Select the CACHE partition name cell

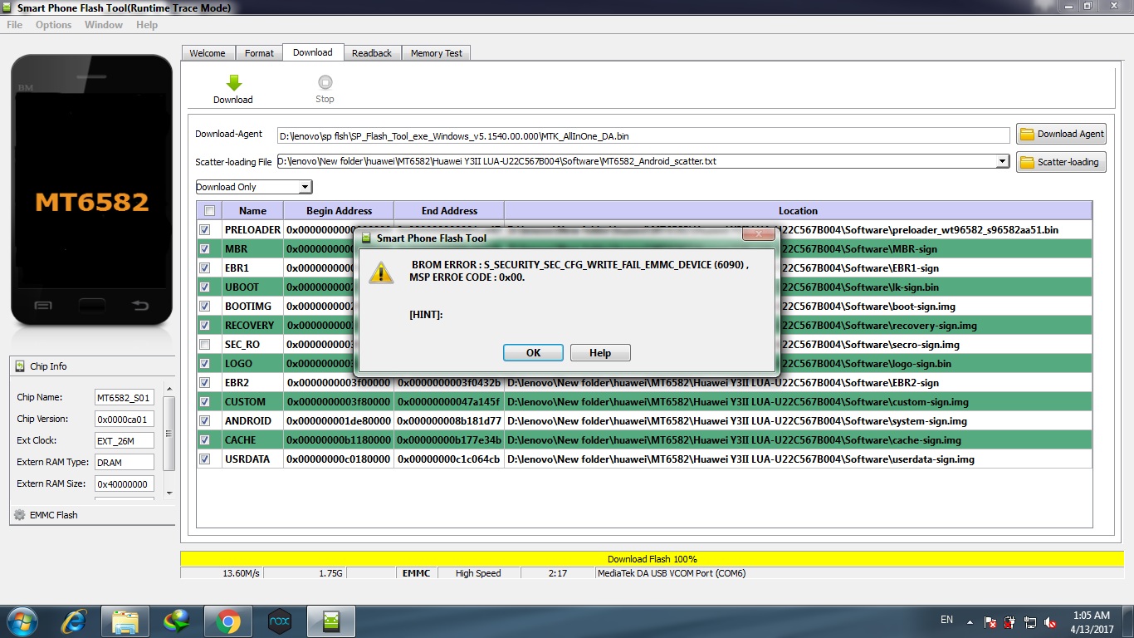point(252,440)
